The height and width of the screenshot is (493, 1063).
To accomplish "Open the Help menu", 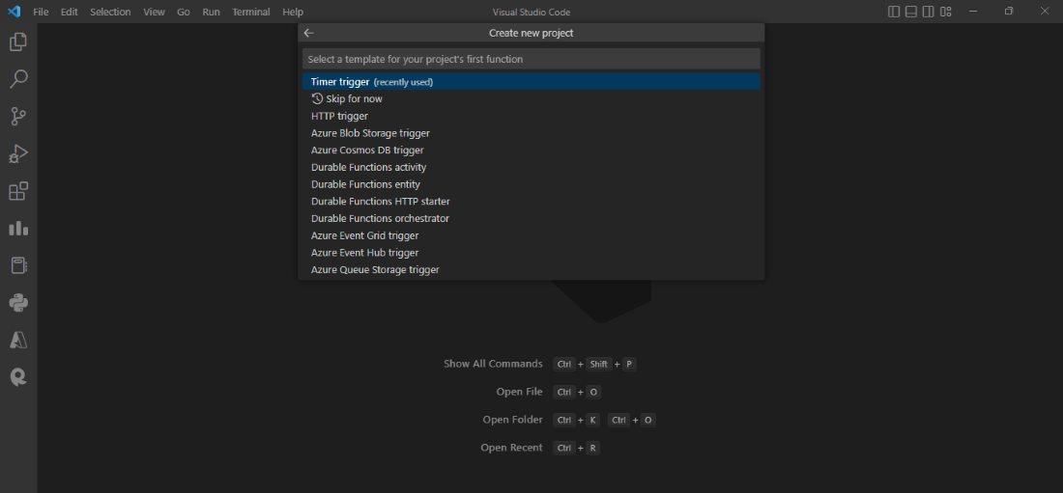I will coord(293,12).
